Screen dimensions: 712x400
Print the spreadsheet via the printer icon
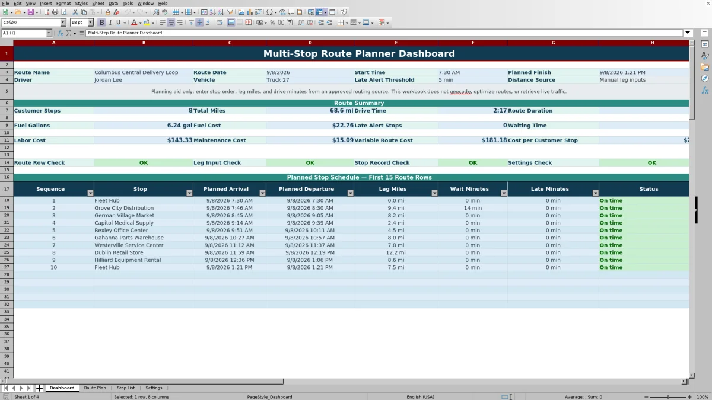click(55, 12)
